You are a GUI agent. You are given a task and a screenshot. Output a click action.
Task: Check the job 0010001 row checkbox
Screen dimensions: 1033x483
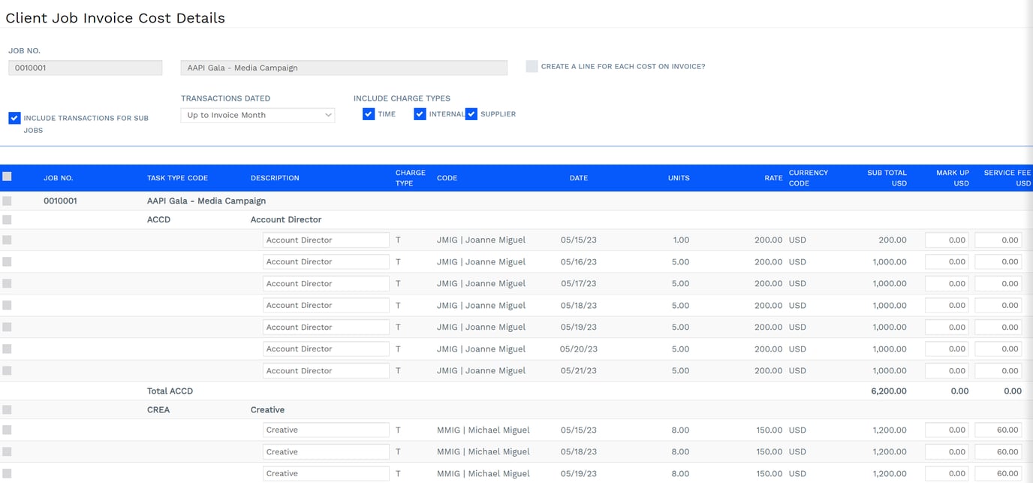7,201
